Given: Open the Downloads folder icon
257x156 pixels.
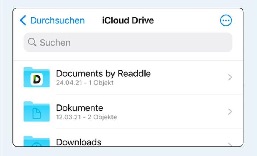Looking at the screenshot, I should (x=37, y=141).
